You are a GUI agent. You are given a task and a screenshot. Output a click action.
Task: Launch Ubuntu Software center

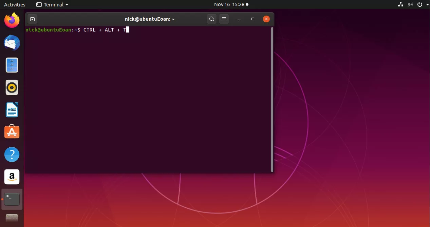(12, 132)
